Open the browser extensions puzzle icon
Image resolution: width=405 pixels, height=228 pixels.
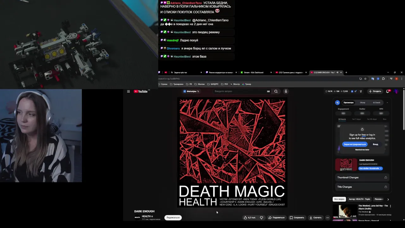383,79
